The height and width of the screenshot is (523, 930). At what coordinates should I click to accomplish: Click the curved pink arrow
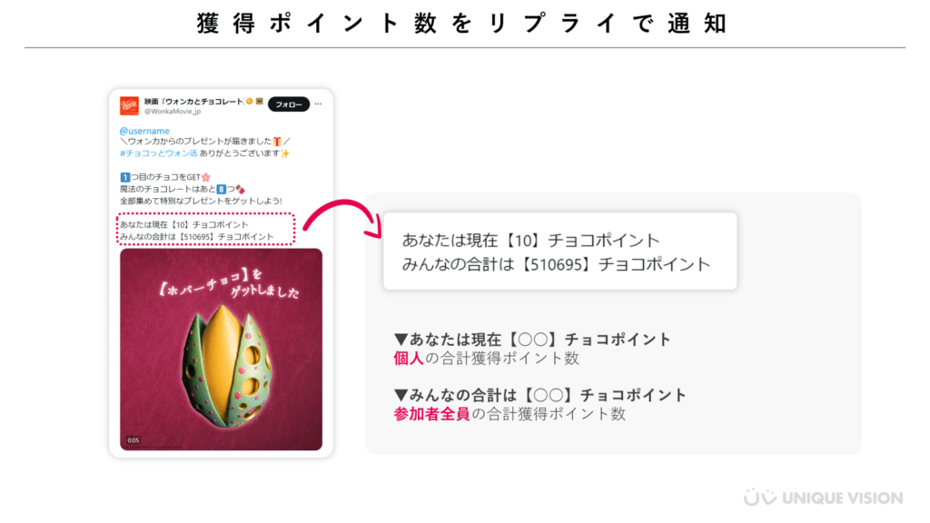coord(342,218)
